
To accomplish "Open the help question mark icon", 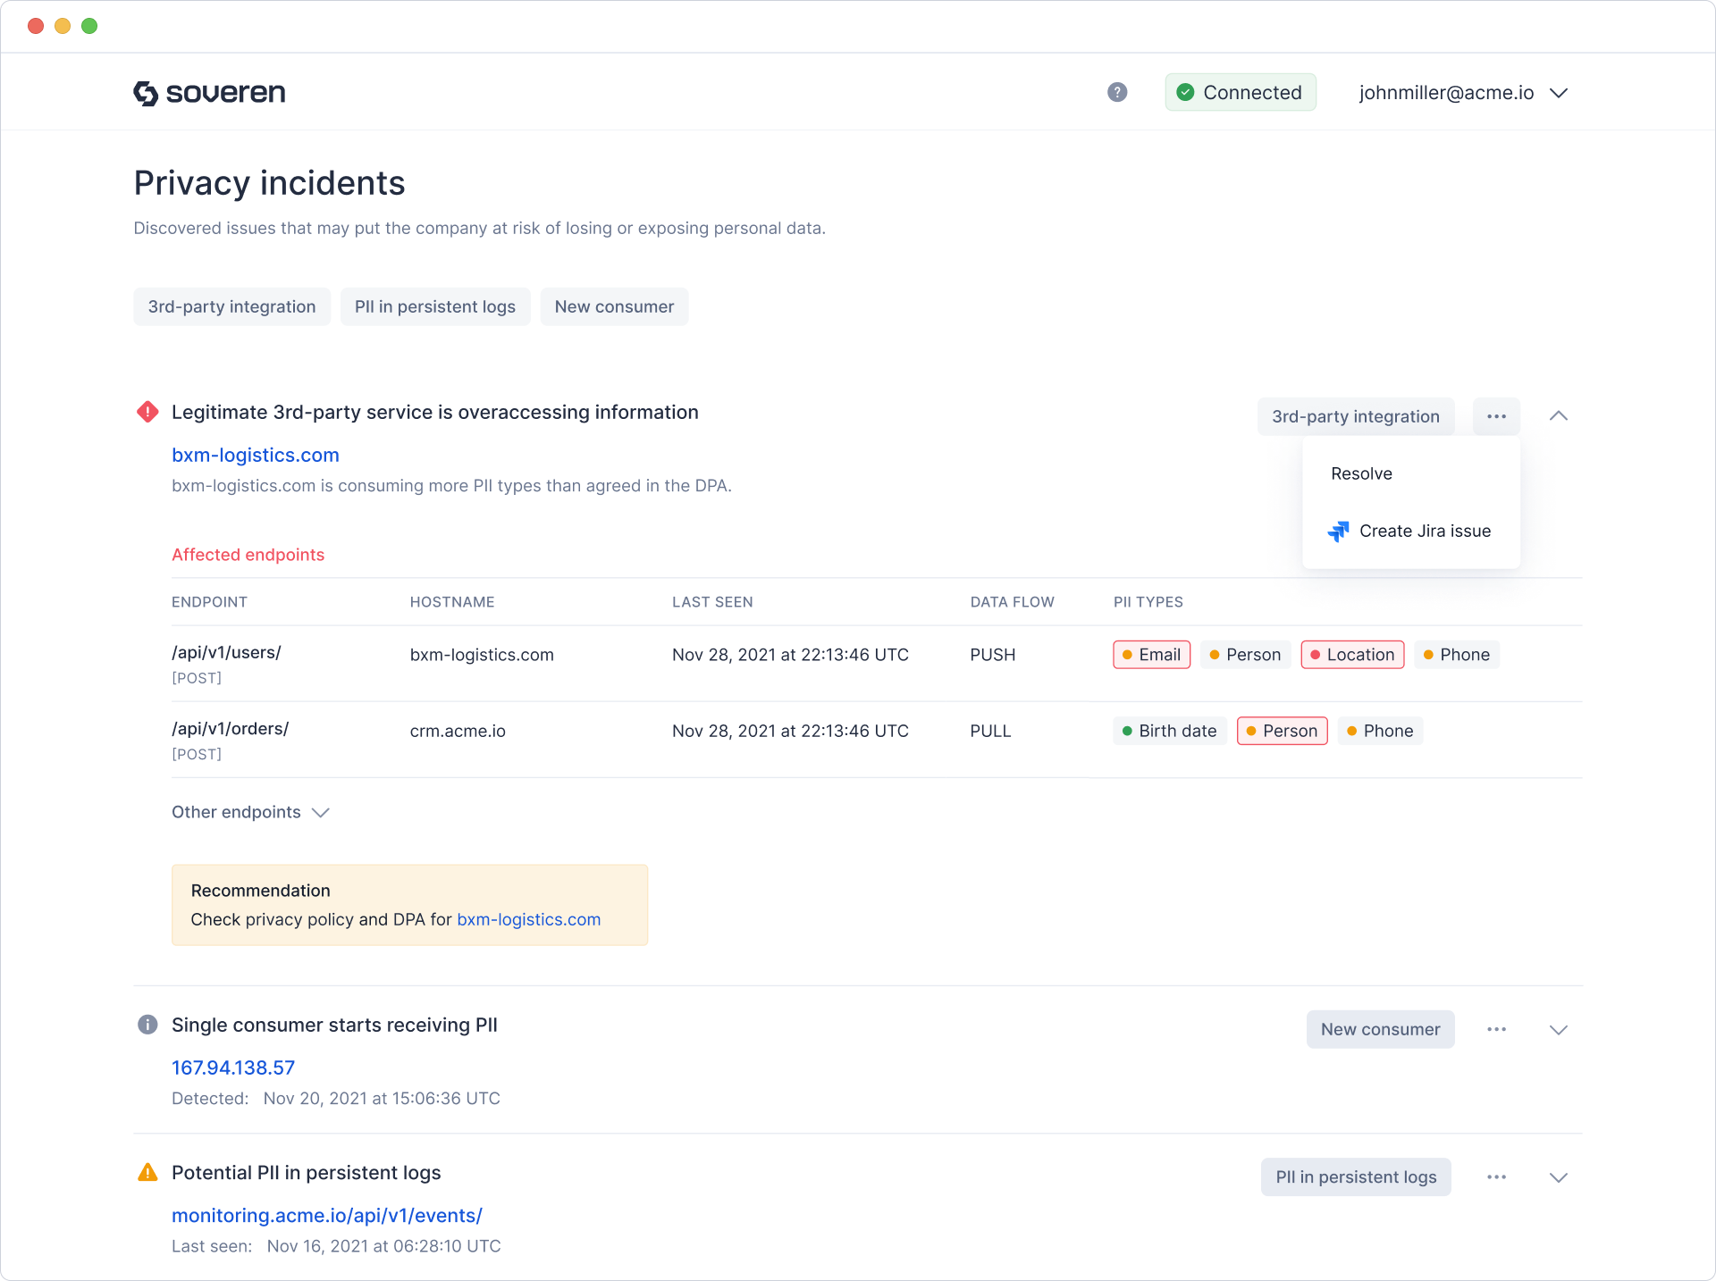I will click(x=1116, y=92).
